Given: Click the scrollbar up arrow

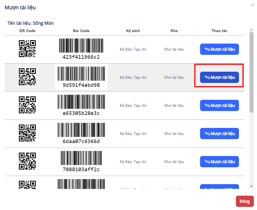Looking at the screenshot, I should (251, 30).
